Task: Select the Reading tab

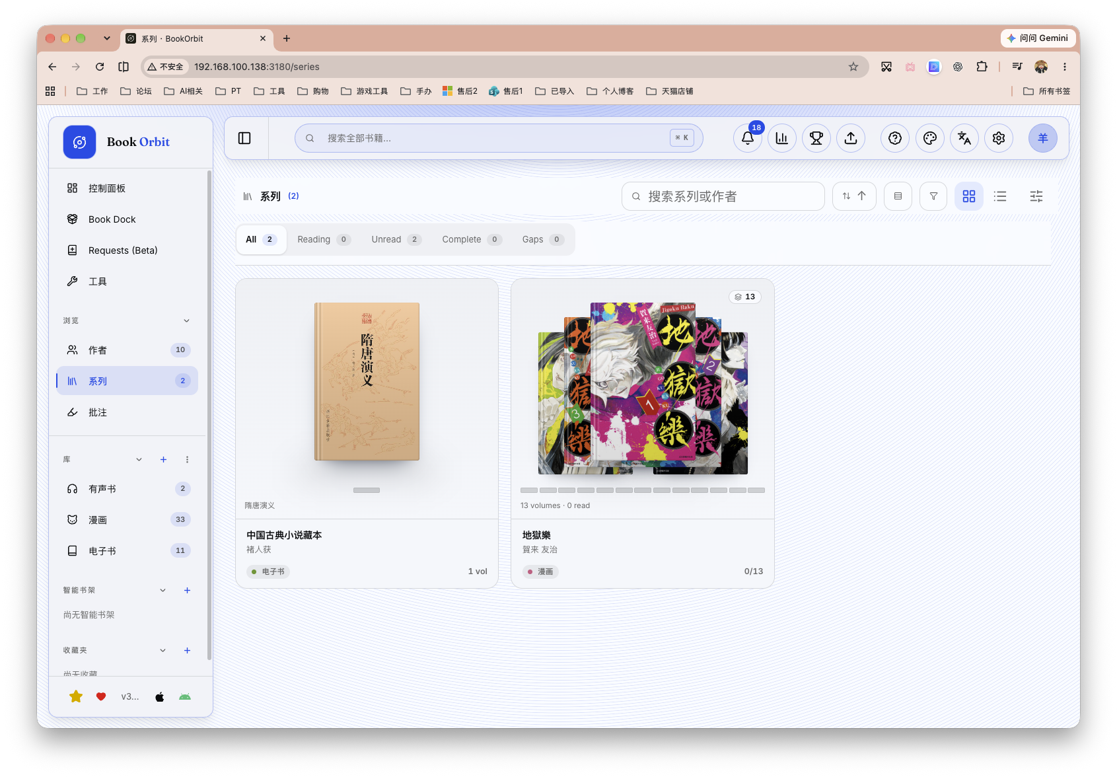Action: 324,239
